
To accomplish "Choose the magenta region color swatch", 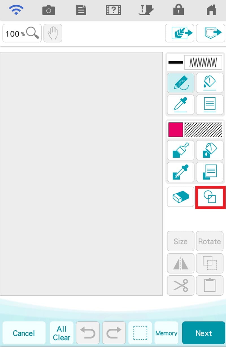I will (x=176, y=129).
